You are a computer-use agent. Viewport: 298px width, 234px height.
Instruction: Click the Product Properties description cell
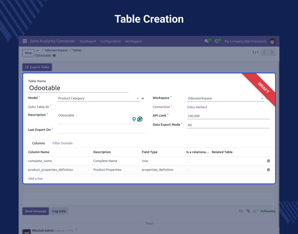click(107, 170)
